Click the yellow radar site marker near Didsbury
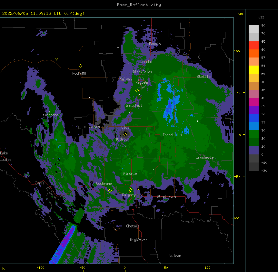The image size is (278, 272). click(125, 134)
